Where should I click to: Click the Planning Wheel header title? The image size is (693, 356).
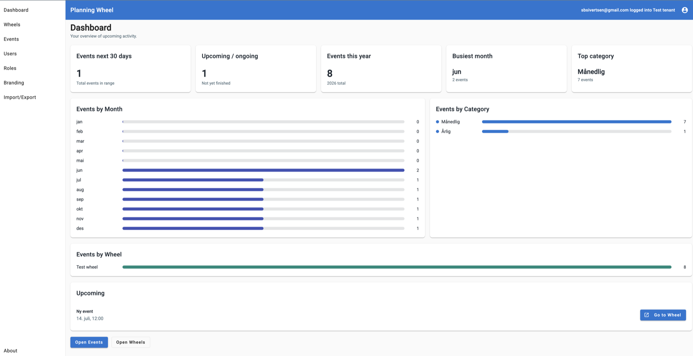coord(92,10)
